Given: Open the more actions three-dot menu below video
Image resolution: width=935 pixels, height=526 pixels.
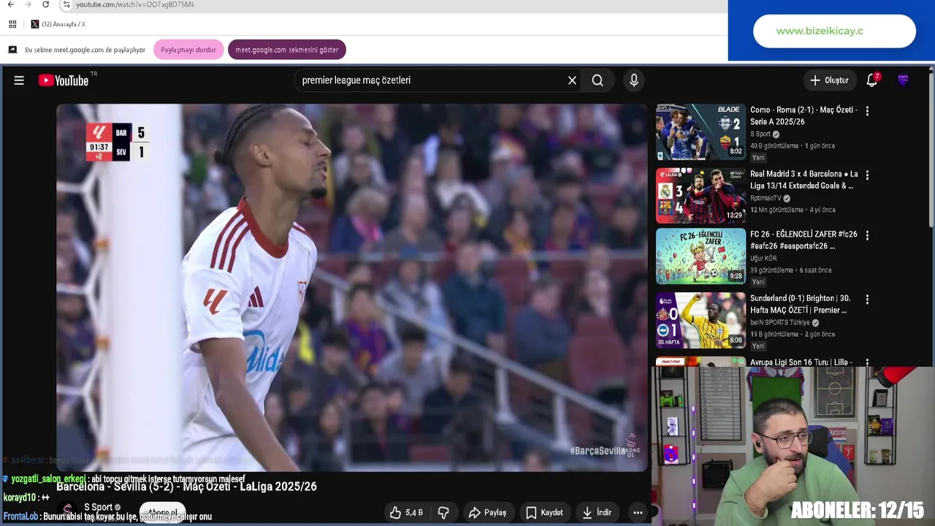Looking at the screenshot, I should 638,513.
